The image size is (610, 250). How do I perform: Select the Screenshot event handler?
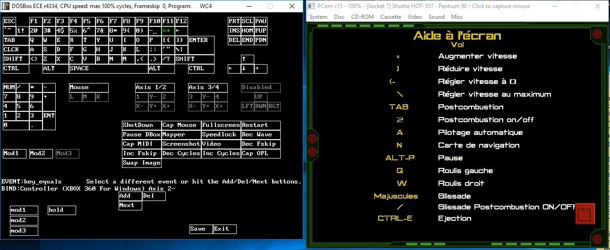pyautogui.click(x=181, y=144)
